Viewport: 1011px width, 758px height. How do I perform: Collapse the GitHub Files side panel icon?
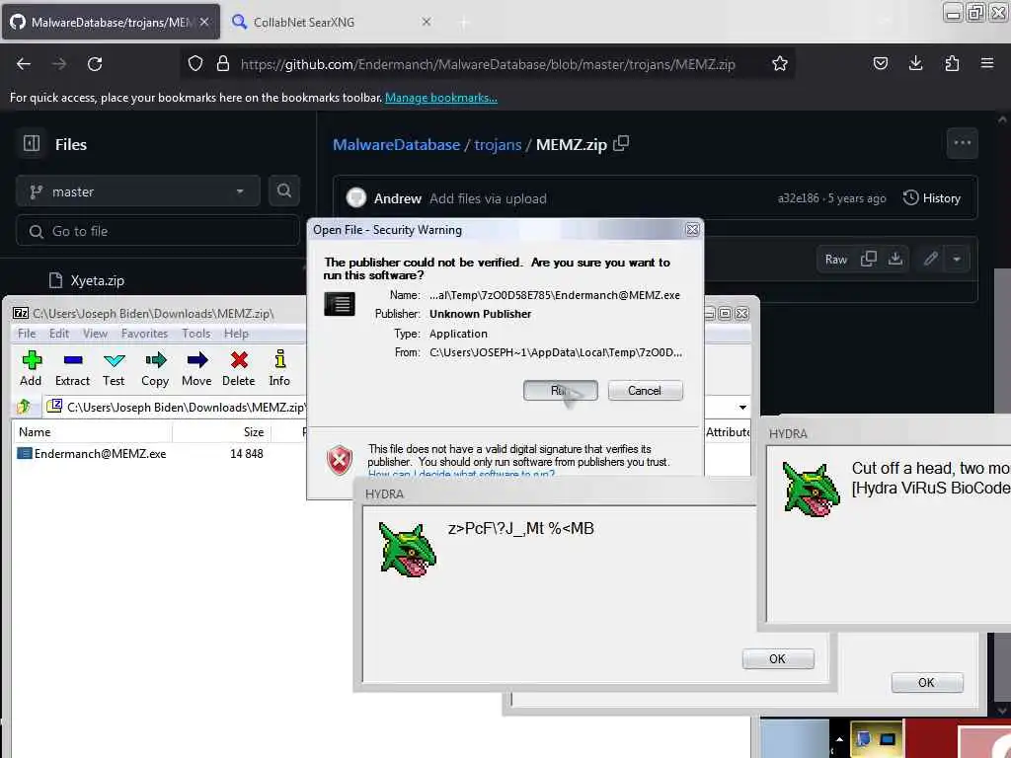(x=32, y=144)
